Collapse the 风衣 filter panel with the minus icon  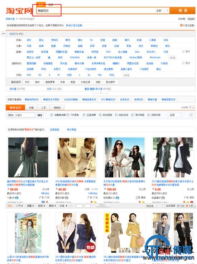[x=3, y=33]
